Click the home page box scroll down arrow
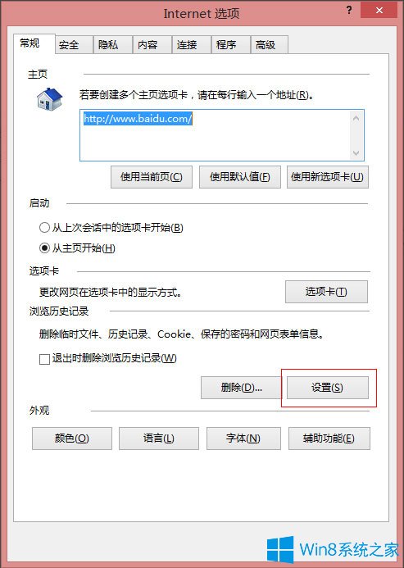 point(356,153)
